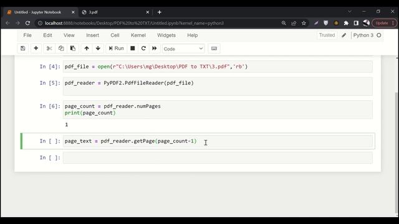View site information icon in address bar
399x224 pixels.
point(40,23)
